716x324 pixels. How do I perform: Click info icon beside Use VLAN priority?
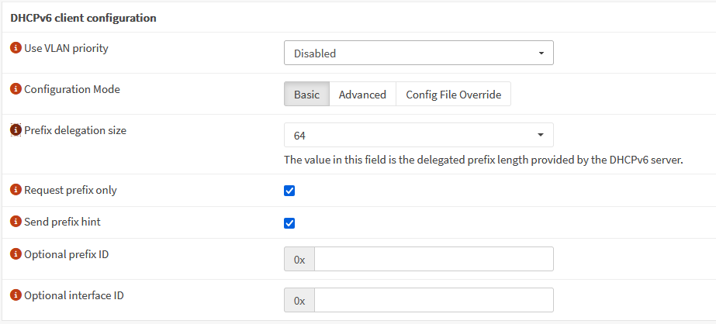coord(16,49)
